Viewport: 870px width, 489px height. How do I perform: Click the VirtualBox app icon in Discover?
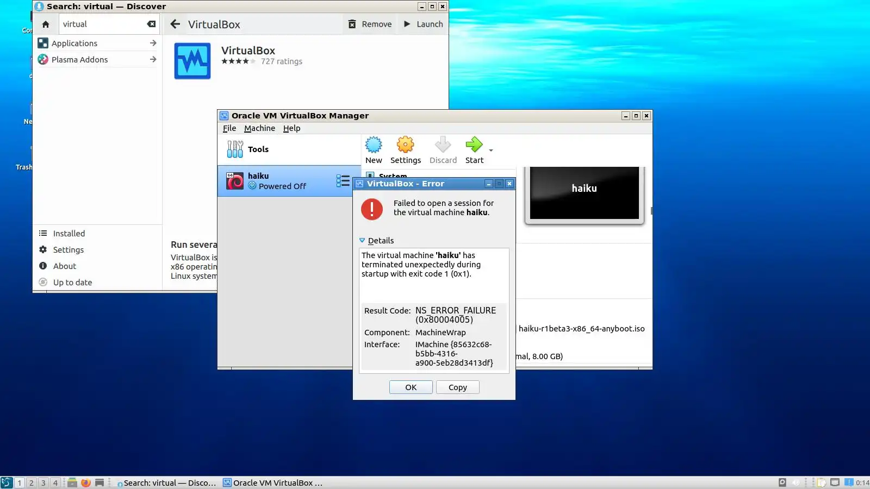[x=192, y=61]
